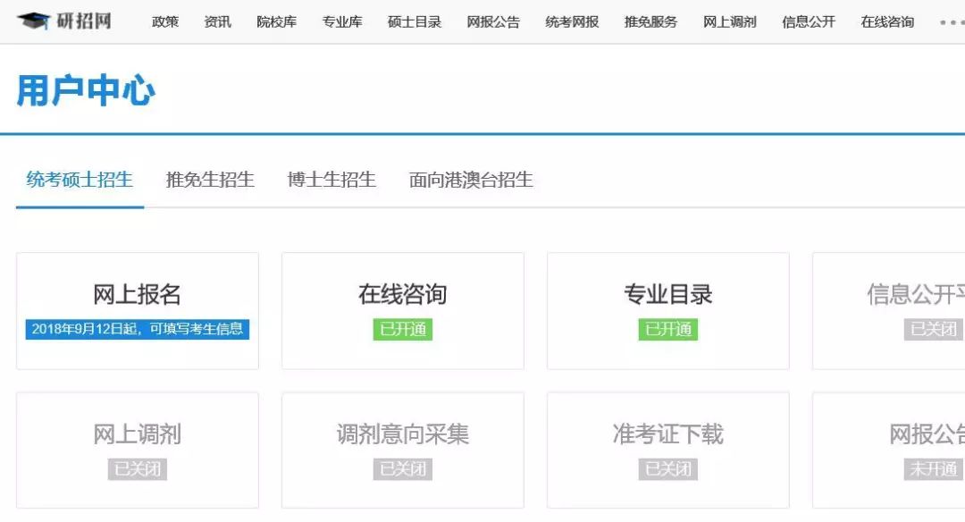Click 网上调剂 in the top navigation bar

(729, 22)
